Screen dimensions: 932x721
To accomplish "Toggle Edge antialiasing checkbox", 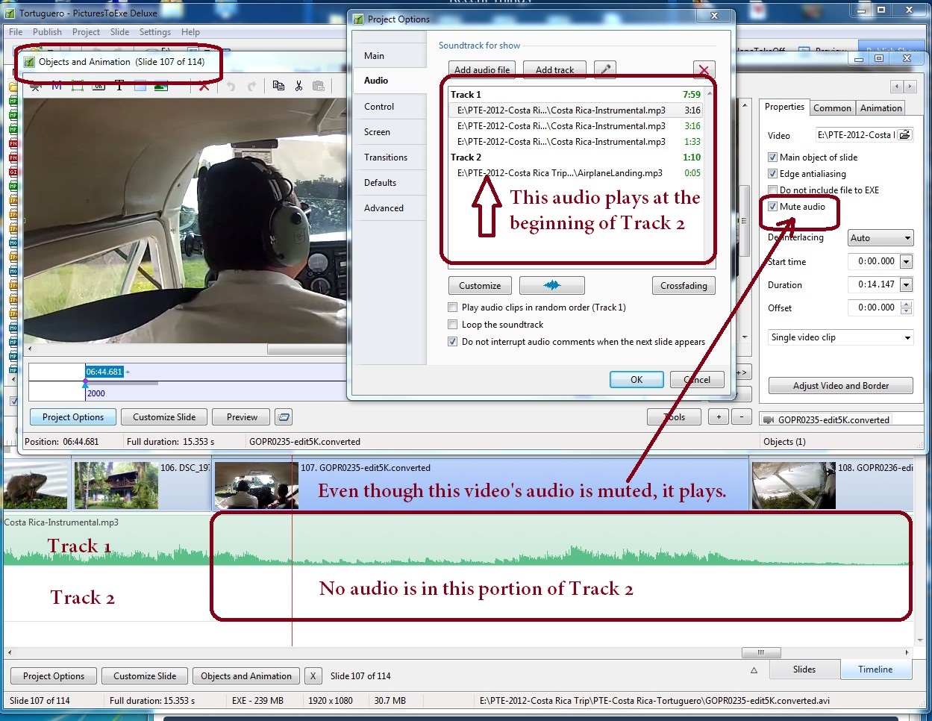I will click(x=773, y=174).
